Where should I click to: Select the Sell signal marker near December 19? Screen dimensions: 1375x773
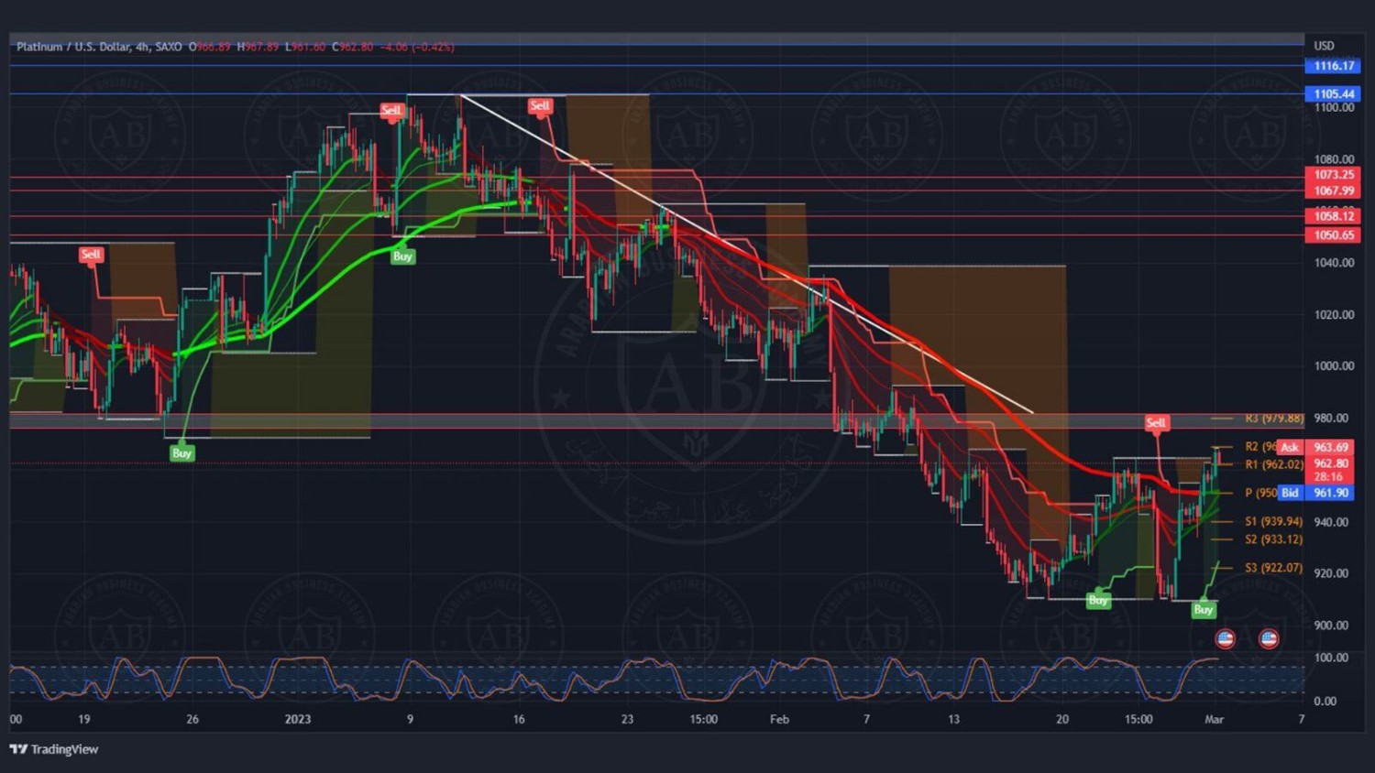[x=91, y=255]
